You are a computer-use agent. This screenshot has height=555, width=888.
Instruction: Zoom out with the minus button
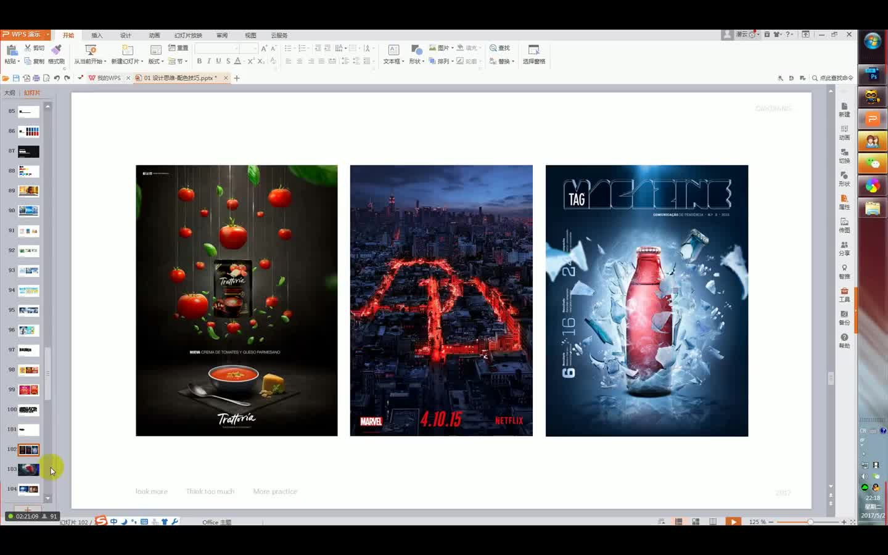(771, 522)
